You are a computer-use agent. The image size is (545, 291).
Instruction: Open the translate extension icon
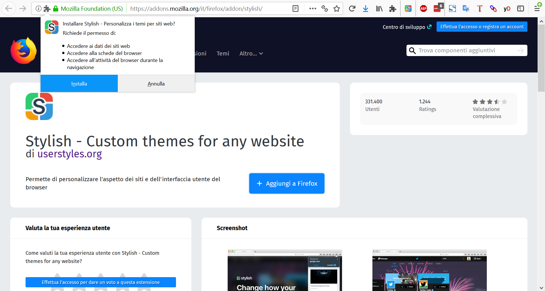pos(466,8)
